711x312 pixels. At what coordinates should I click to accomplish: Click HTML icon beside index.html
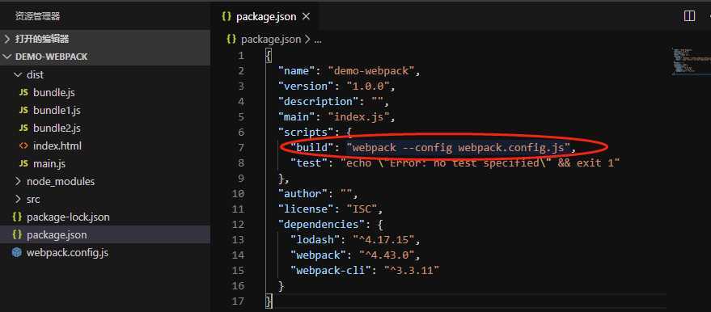click(x=23, y=145)
